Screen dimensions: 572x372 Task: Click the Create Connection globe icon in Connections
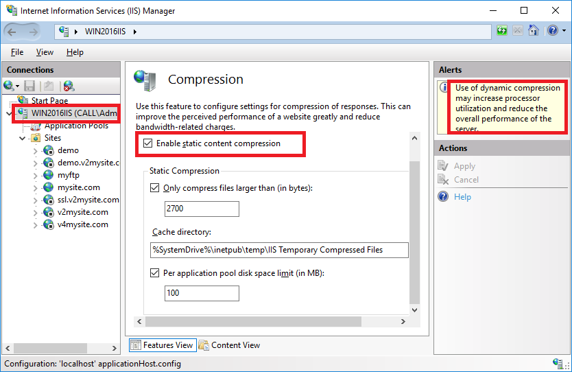[9, 86]
